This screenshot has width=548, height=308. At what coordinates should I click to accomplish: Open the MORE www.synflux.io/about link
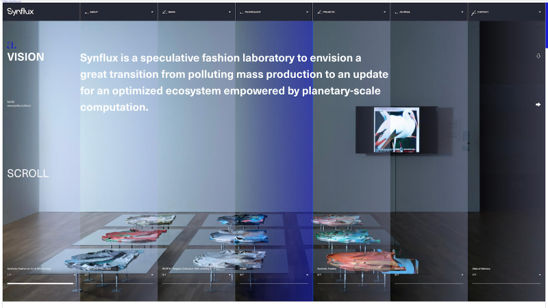(x=19, y=104)
